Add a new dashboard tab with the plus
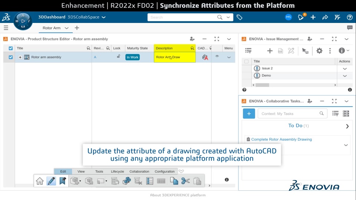The width and height of the screenshot is (356, 200). [x=77, y=28]
